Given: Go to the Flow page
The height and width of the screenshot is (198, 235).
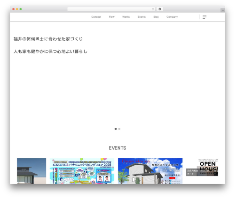Looking at the screenshot, I should 112,17.
